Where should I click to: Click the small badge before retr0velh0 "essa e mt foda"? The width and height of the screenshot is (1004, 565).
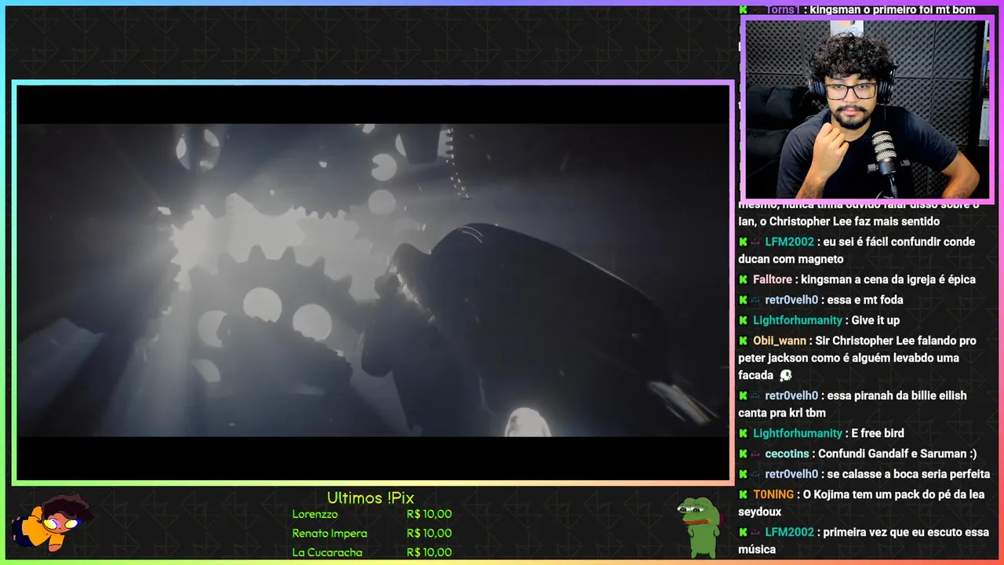point(755,300)
